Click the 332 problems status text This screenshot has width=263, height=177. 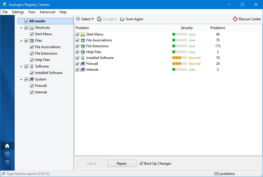(224, 174)
